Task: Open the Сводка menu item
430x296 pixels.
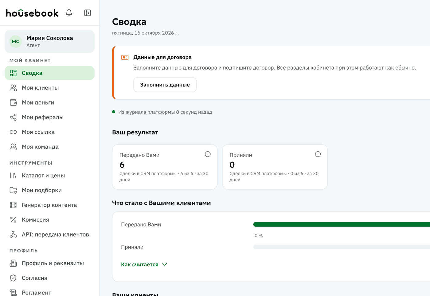Action: tap(49, 73)
